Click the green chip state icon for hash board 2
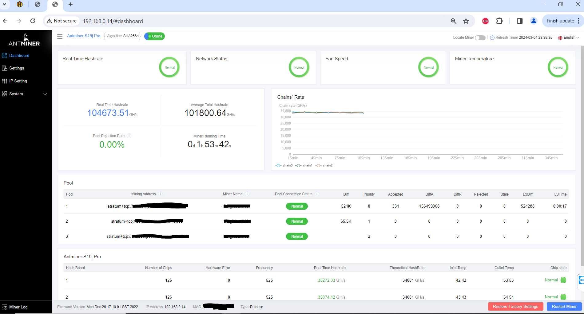Image resolution: width=584 pixels, height=314 pixels. point(563,297)
